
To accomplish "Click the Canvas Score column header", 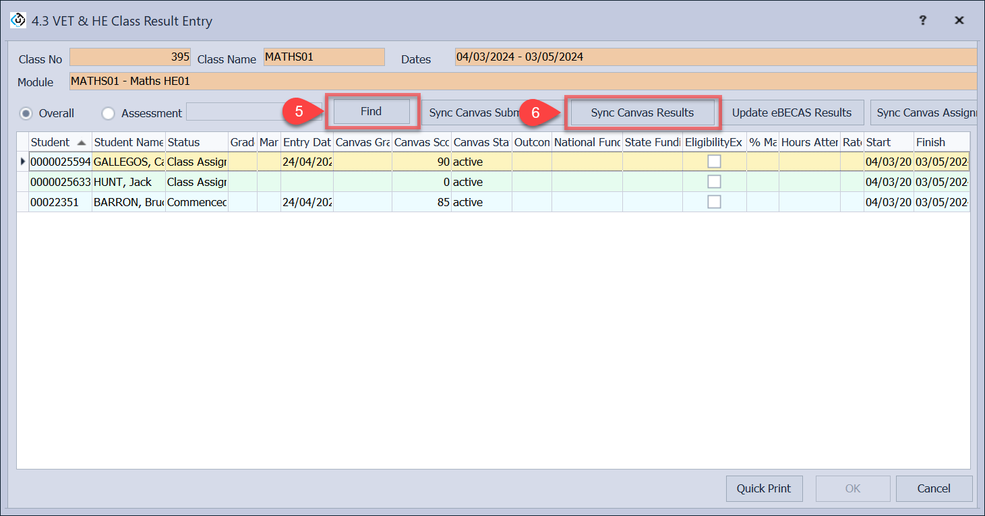I will pyautogui.click(x=421, y=142).
